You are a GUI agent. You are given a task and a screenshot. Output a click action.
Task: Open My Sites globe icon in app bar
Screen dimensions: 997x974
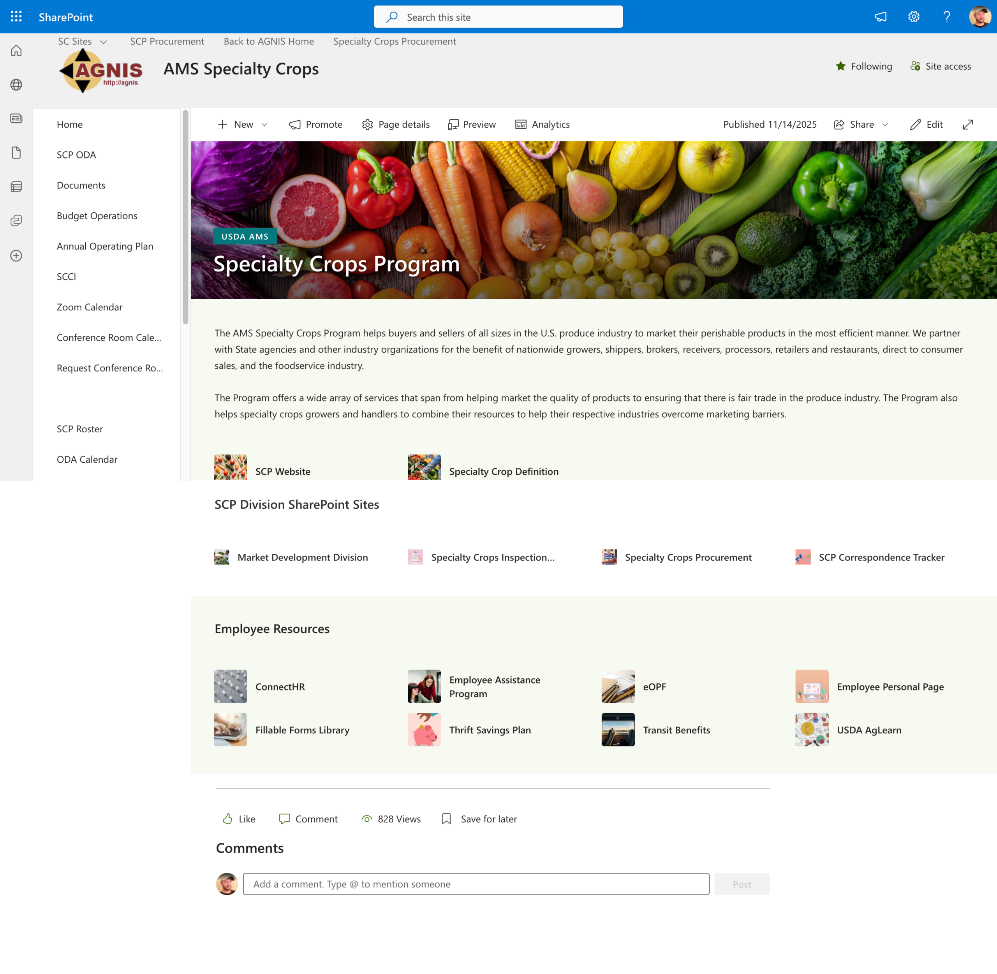pos(16,85)
